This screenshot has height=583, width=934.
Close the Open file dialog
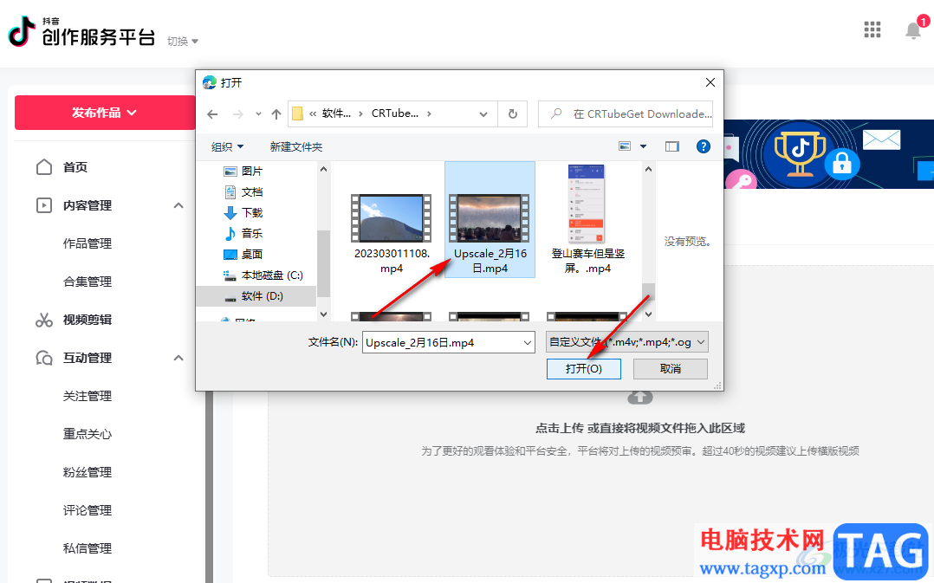pyautogui.click(x=710, y=82)
